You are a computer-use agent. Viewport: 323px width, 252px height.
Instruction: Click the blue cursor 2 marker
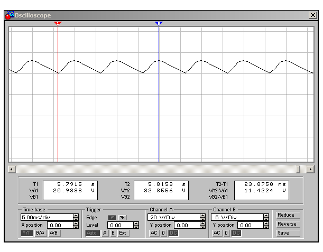(159, 23)
